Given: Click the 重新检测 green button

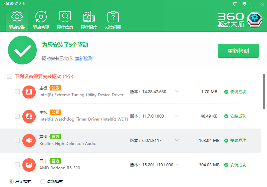Looking at the screenshot, I should [238, 51].
